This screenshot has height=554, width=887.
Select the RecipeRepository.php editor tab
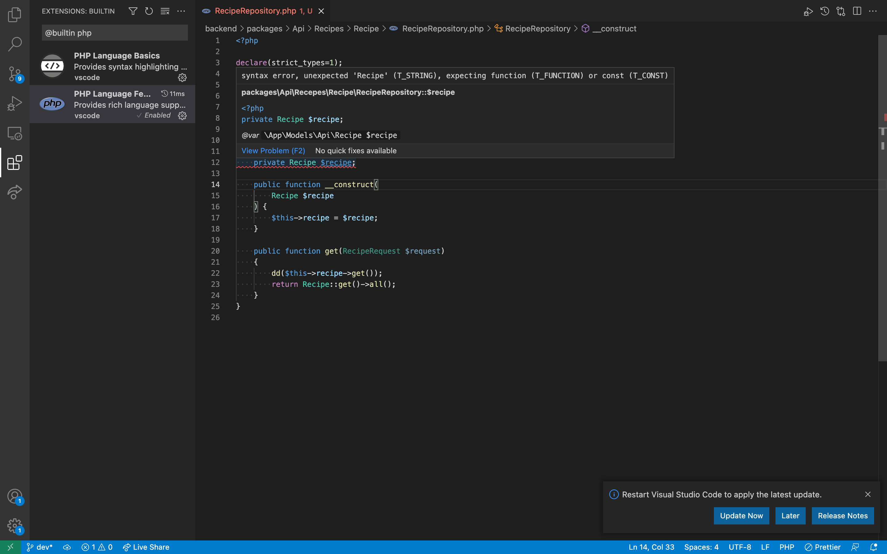[x=257, y=11]
